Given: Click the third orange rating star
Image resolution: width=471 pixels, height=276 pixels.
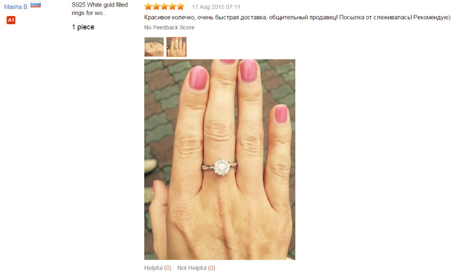Looking at the screenshot, I should (164, 7).
